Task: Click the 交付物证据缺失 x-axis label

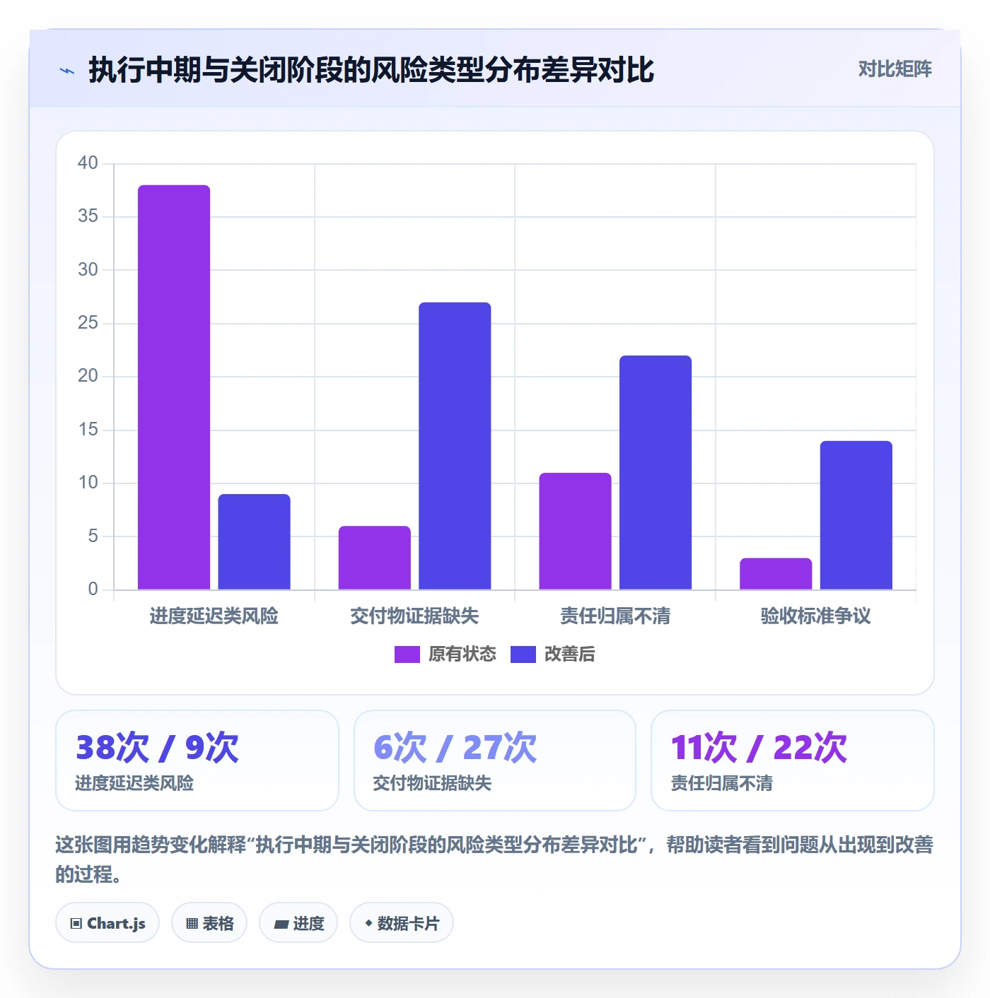Action: click(x=414, y=616)
